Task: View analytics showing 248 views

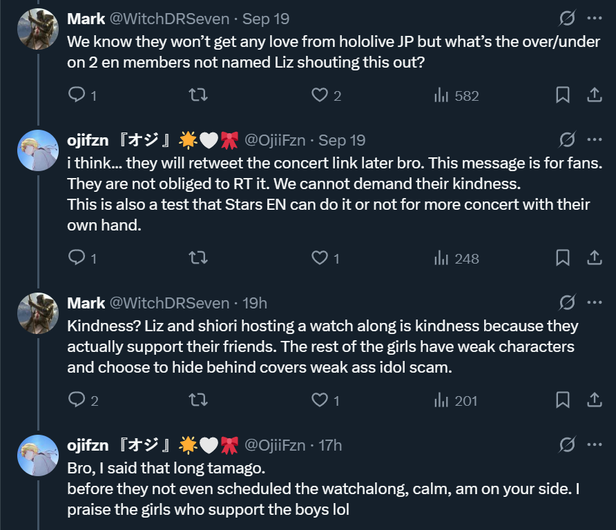Action: click(x=456, y=259)
